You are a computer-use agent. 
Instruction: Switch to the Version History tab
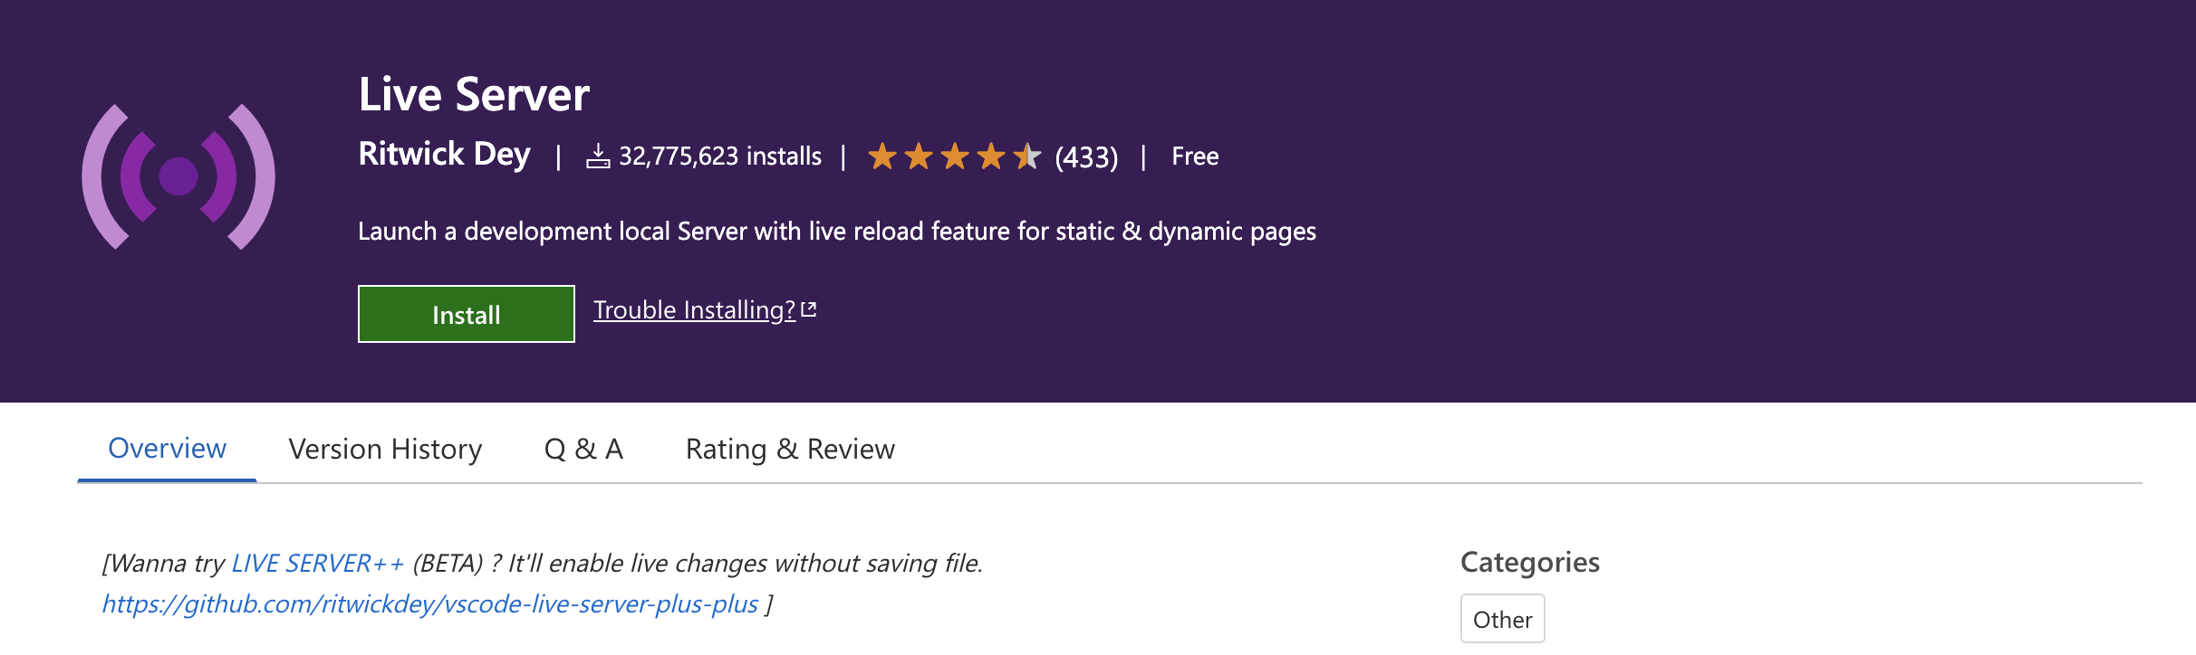tap(385, 449)
